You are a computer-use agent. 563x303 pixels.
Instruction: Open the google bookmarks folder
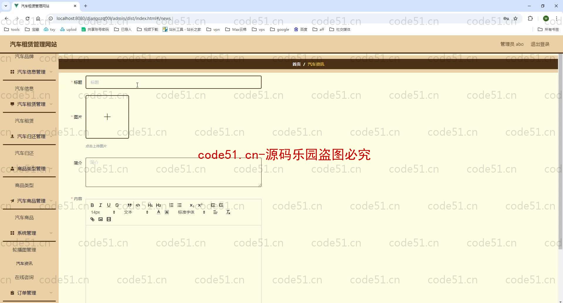(x=279, y=29)
